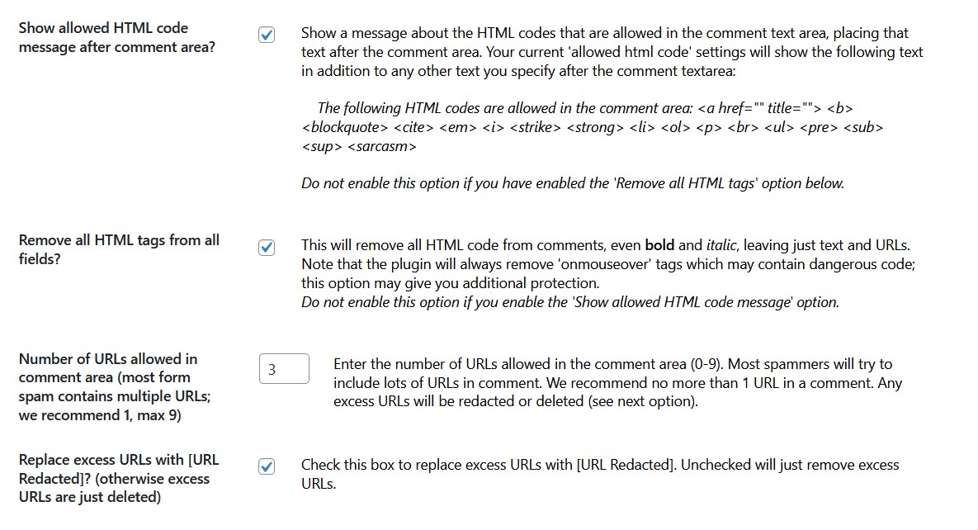Click the 'Check this box to replace excess URLs' description
The image size is (978, 530).
(x=600, y=474)
